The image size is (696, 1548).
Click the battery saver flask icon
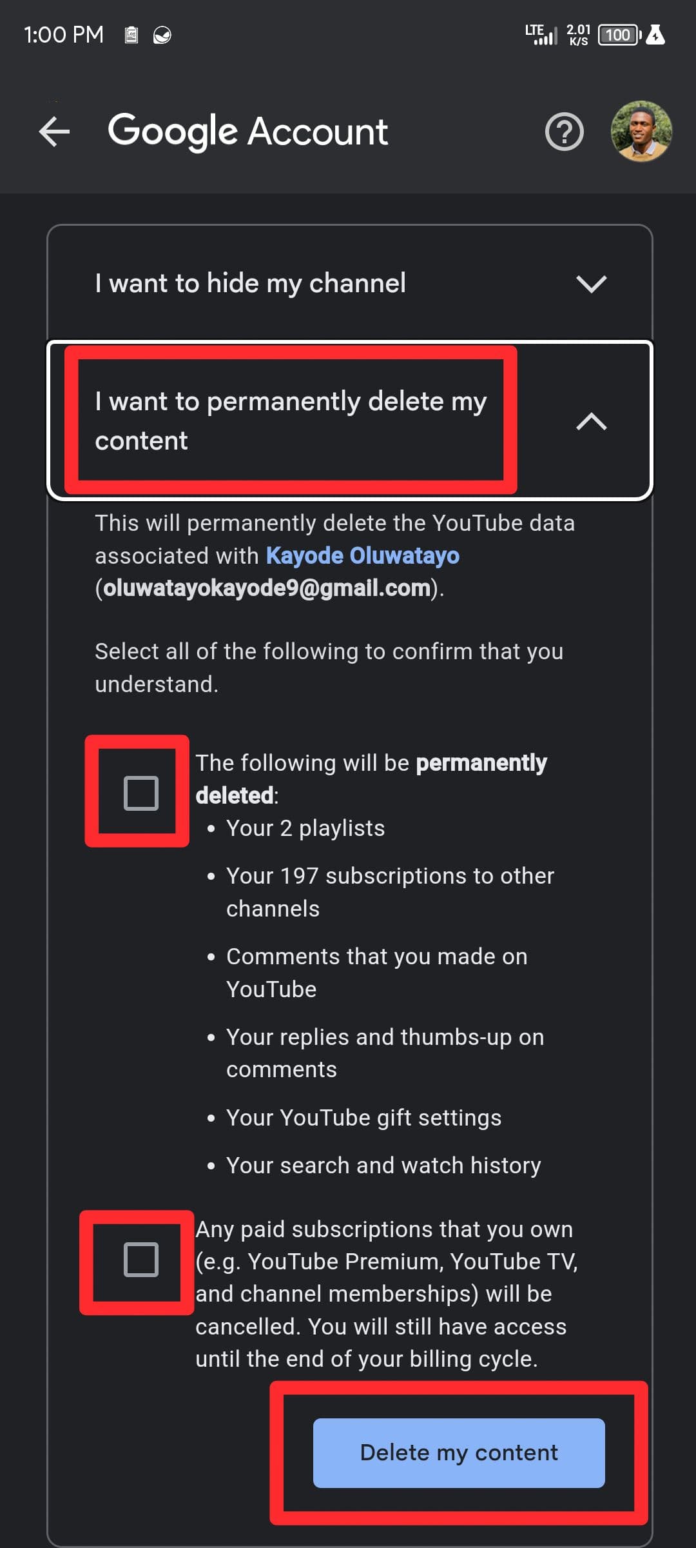click(x=657, y=35)
